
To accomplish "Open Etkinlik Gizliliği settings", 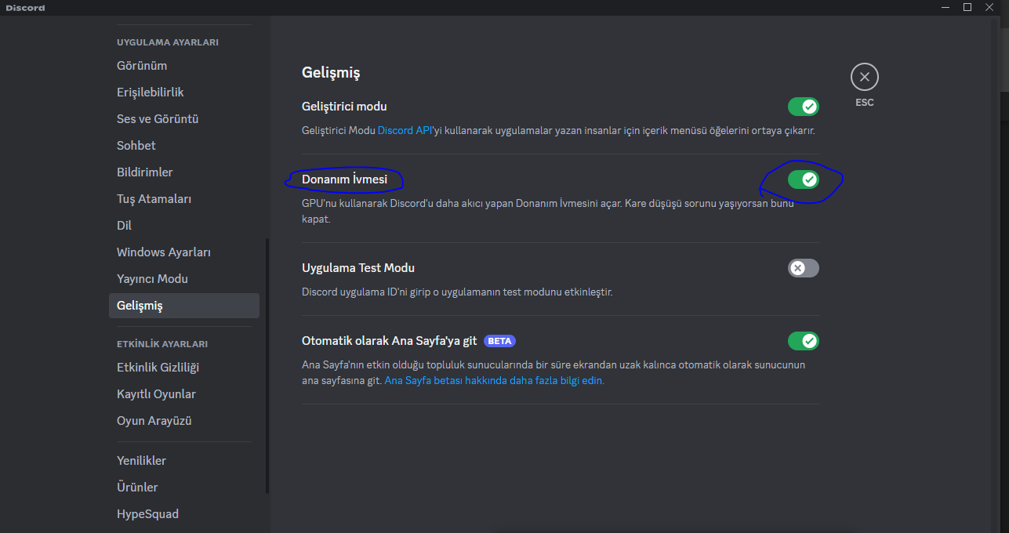I will pos(183,368).
